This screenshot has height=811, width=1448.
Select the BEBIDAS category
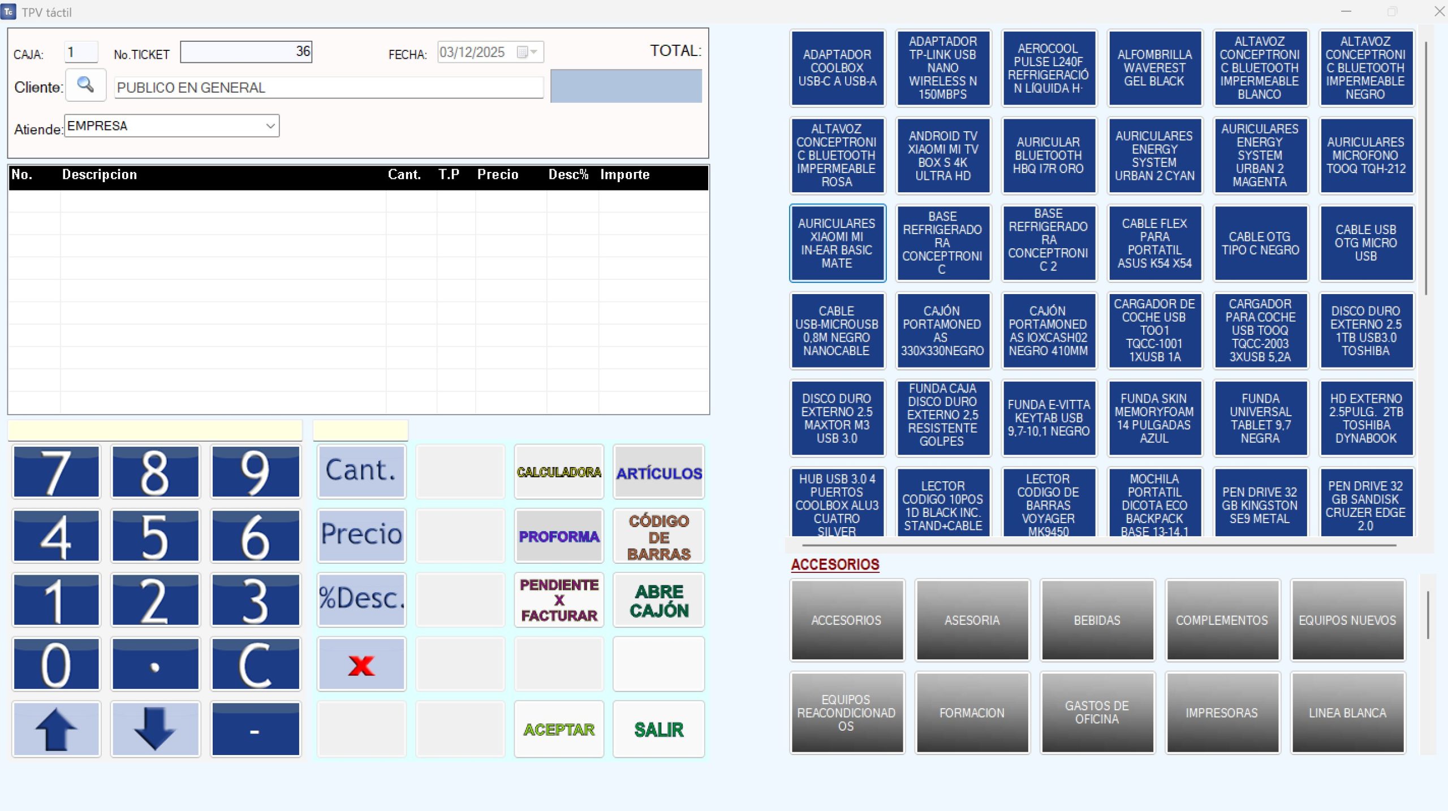[1097, 620]
